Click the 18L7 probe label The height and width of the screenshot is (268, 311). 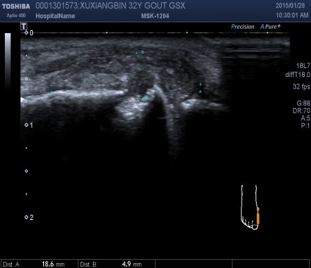click(x=303, y=66)
